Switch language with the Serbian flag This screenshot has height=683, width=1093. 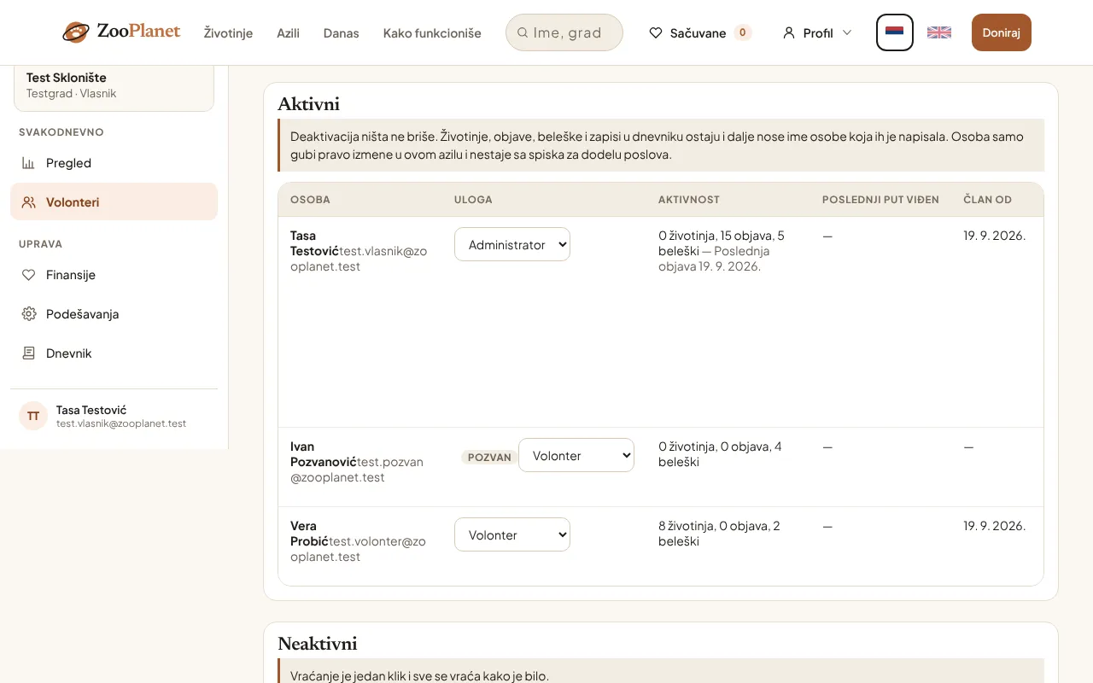point(895,32)
